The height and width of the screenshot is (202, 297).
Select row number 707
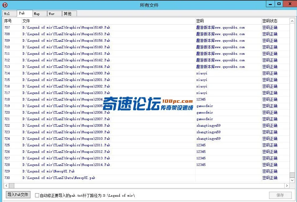7,28
